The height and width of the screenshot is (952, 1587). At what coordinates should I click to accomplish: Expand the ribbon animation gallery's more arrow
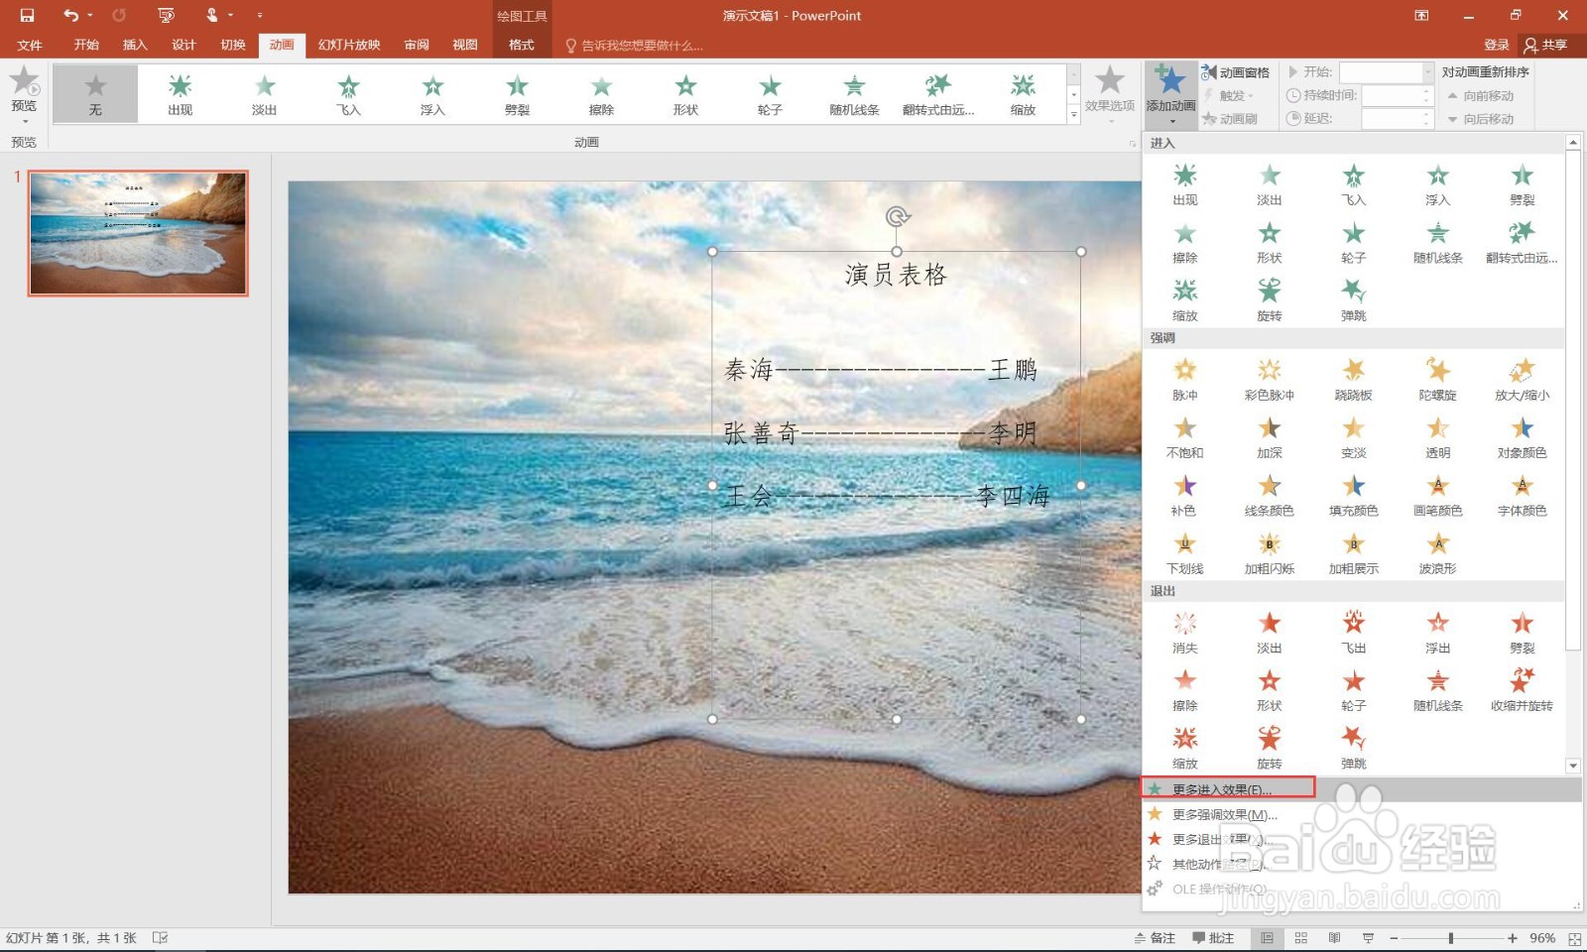(1073, 115)
